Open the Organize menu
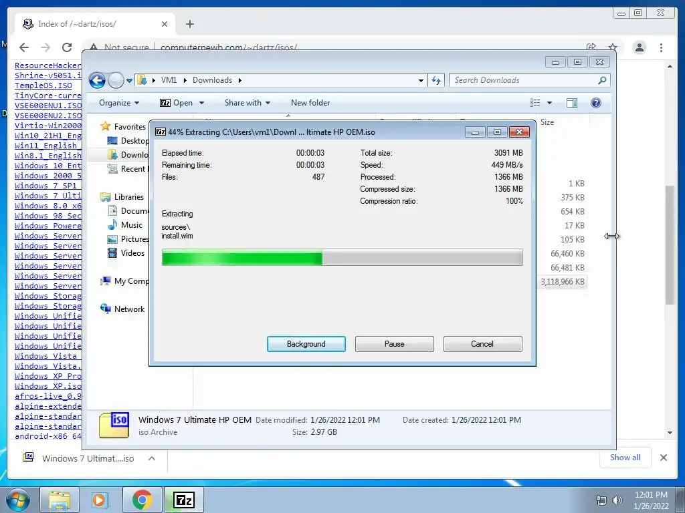The width and height of the screenshot is (685, 513). tap(119, 103)
